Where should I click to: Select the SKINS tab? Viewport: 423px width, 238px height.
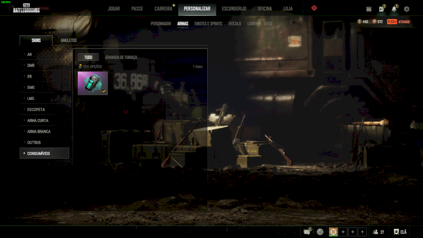coord(36,40)
